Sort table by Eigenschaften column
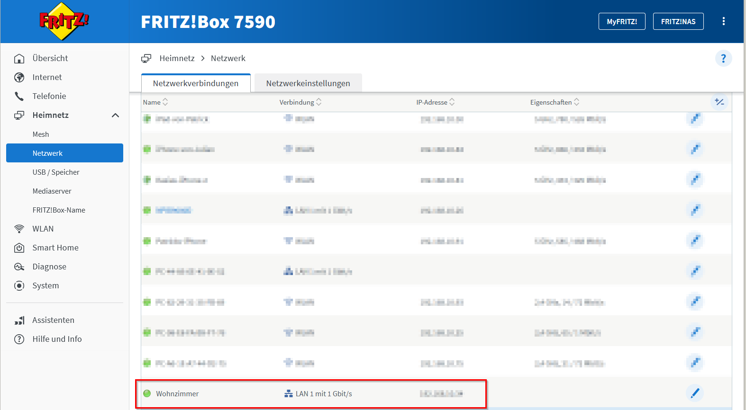Viewport: 746px width, 410px height. pyautogui.click(x=555, y=102)
